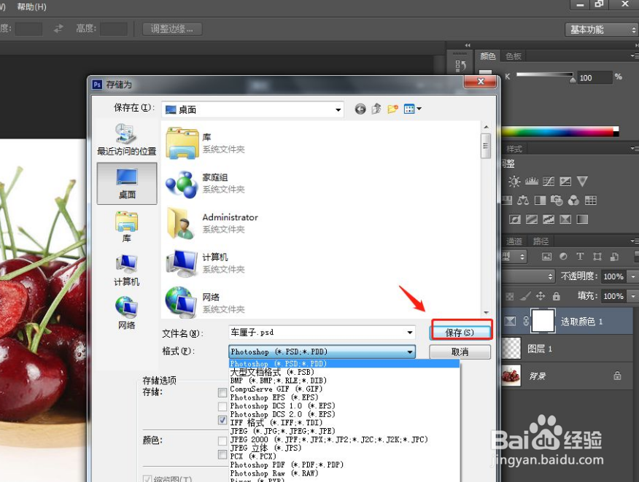Create a new folder in save dialog
This screenshot has height=482, width=639.
[393, 109]
